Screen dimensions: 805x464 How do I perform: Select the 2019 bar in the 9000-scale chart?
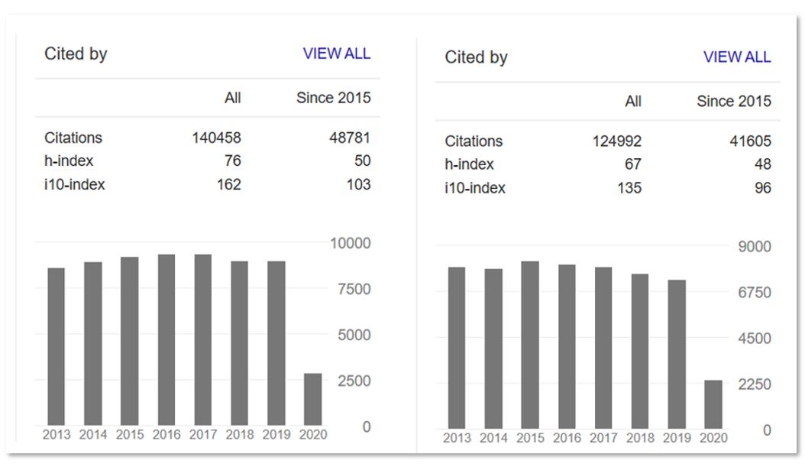tap(677, 354)
